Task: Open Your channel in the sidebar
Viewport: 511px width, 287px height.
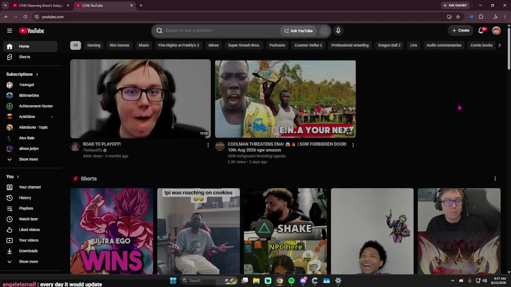Action: coord(30,187)
